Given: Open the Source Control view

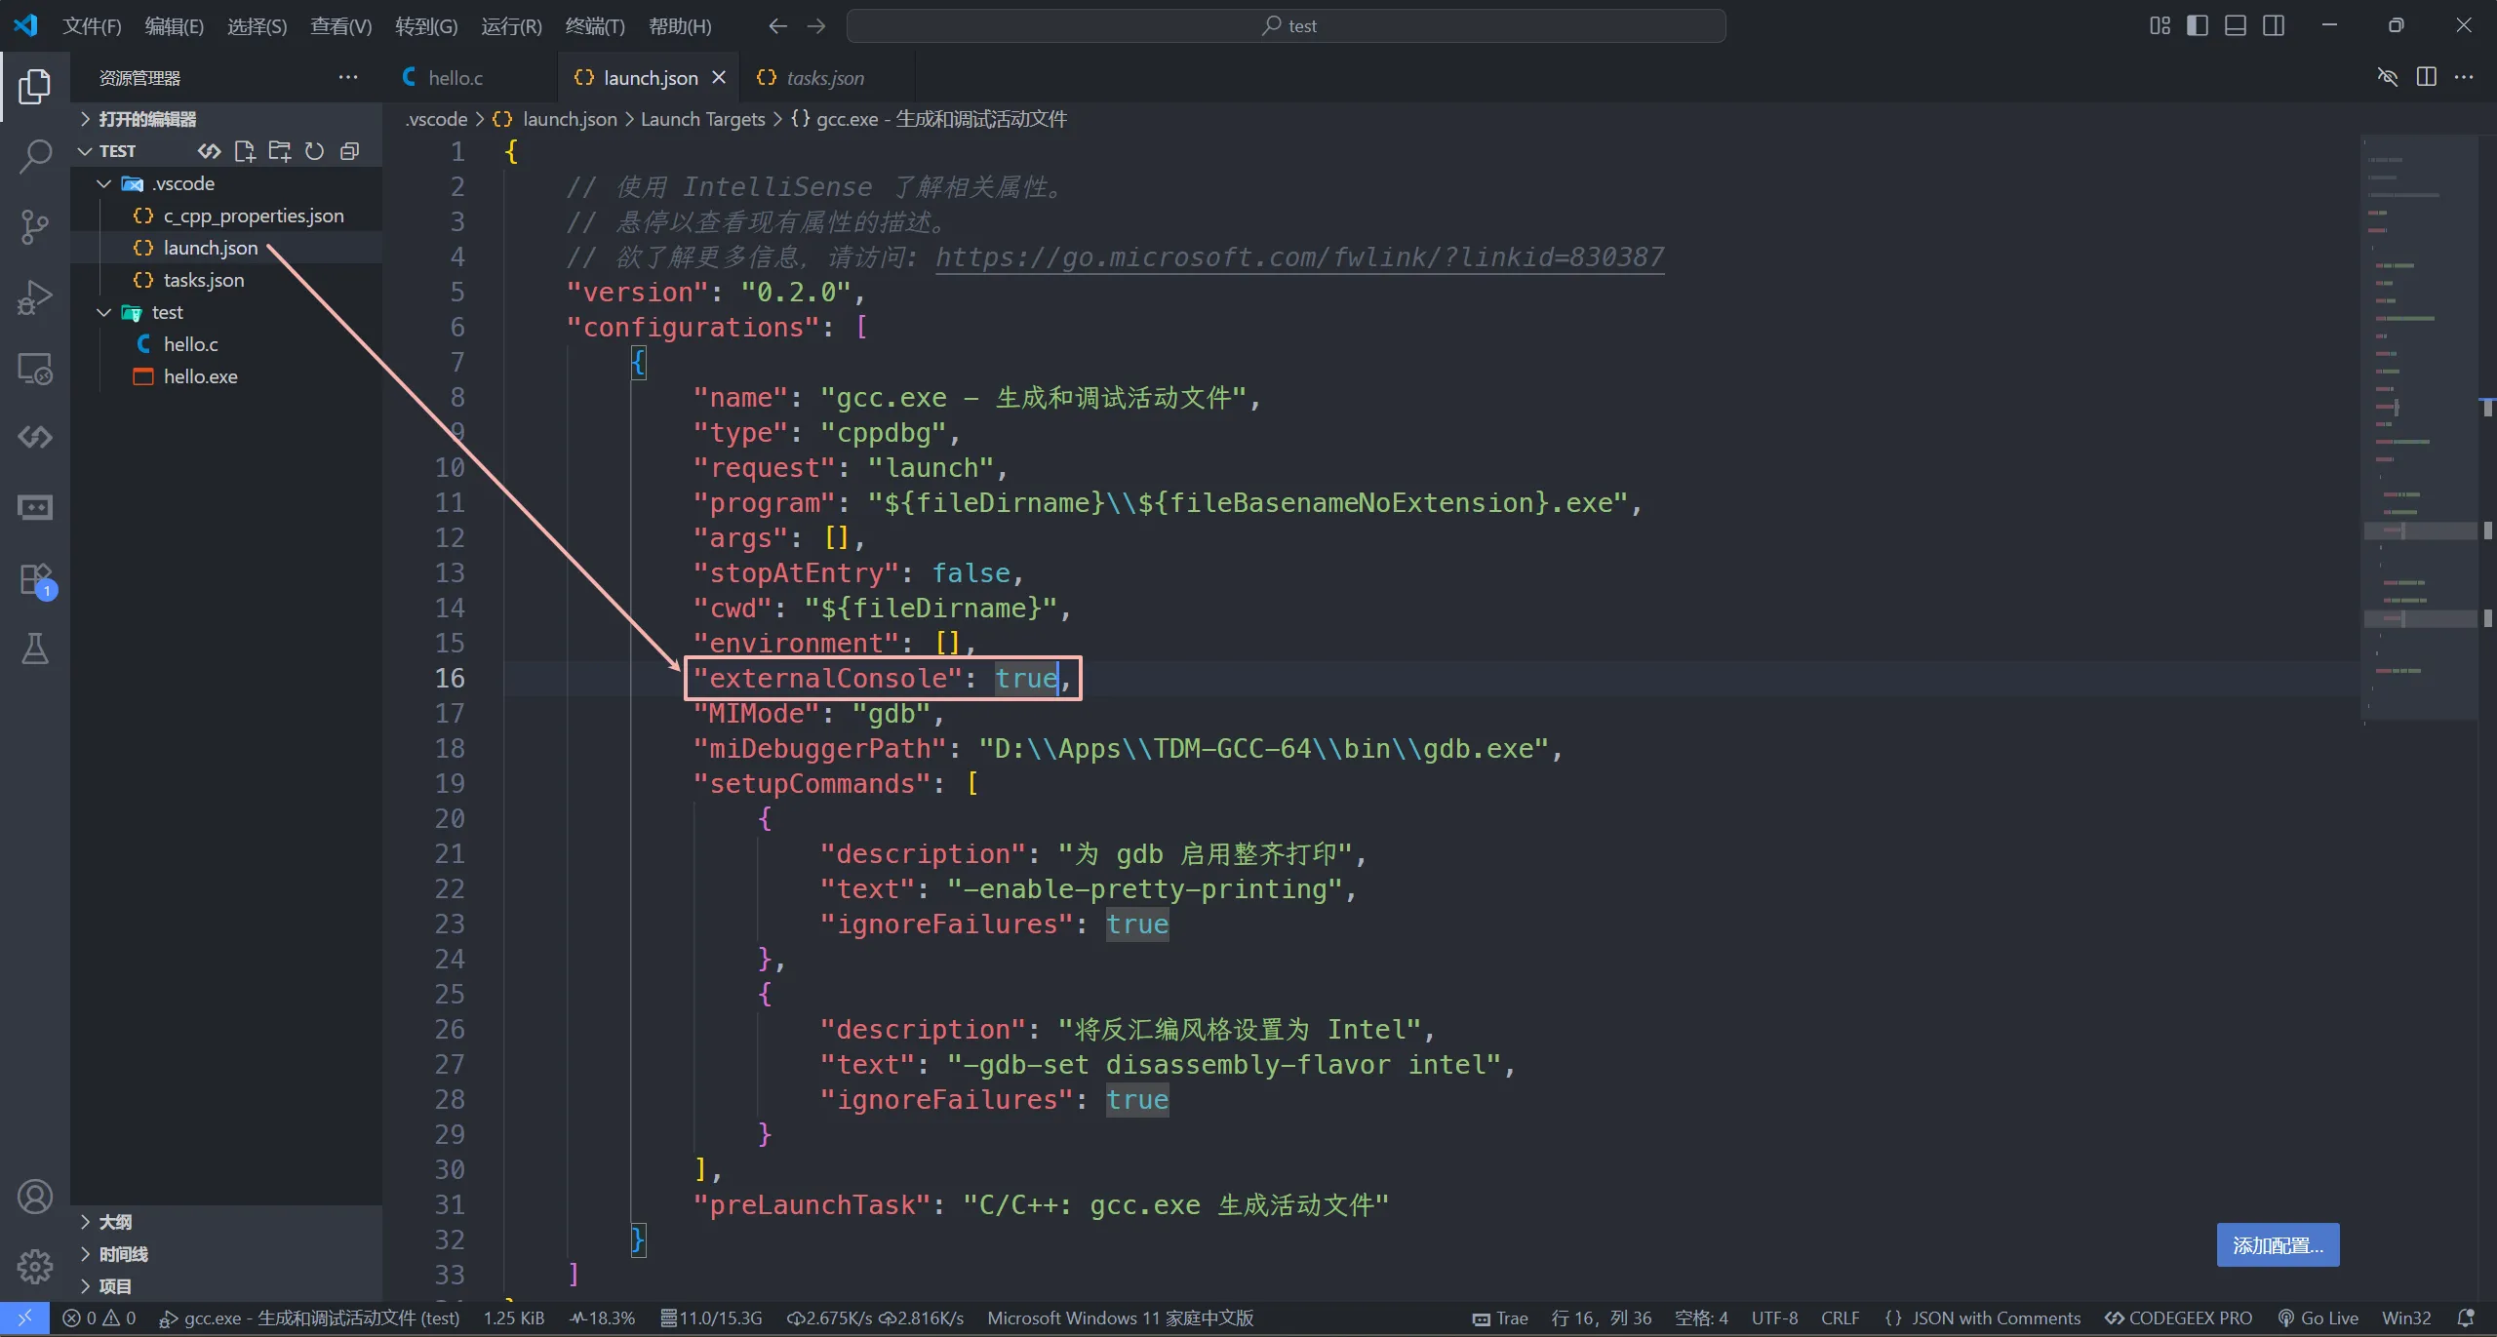Looking at the screenshot, I should tap(35, 226).
